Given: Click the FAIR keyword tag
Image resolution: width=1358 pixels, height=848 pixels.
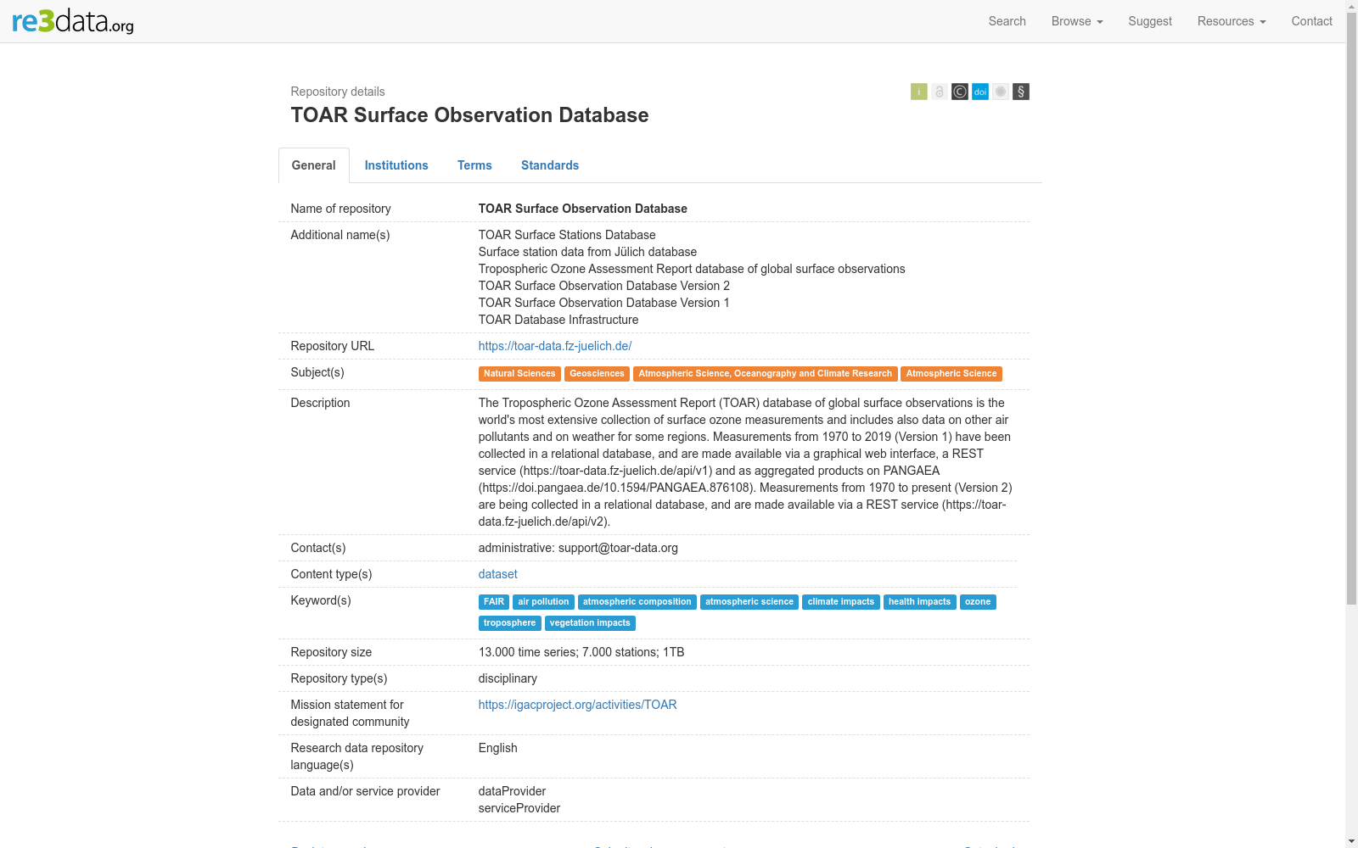Looking at the screenshot, I should point(494,602).
